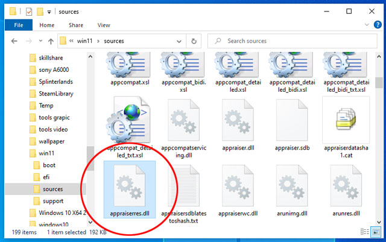
Task: Select boot folder in navigation pane
Action: click(49, 165)
